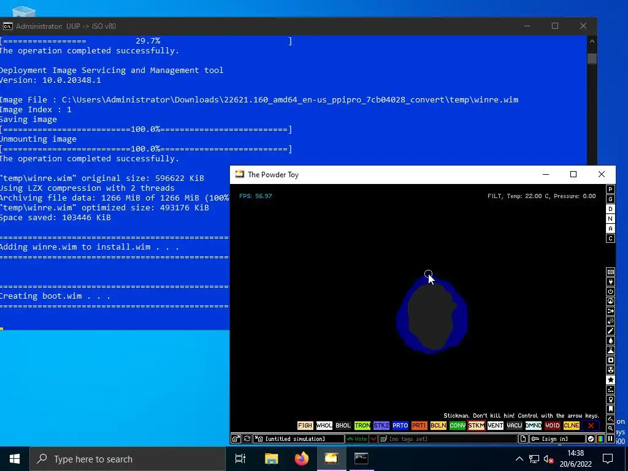Viewport: 628px width, 471px height.
Task: Select the BHOL element
Action: point(343,426)
